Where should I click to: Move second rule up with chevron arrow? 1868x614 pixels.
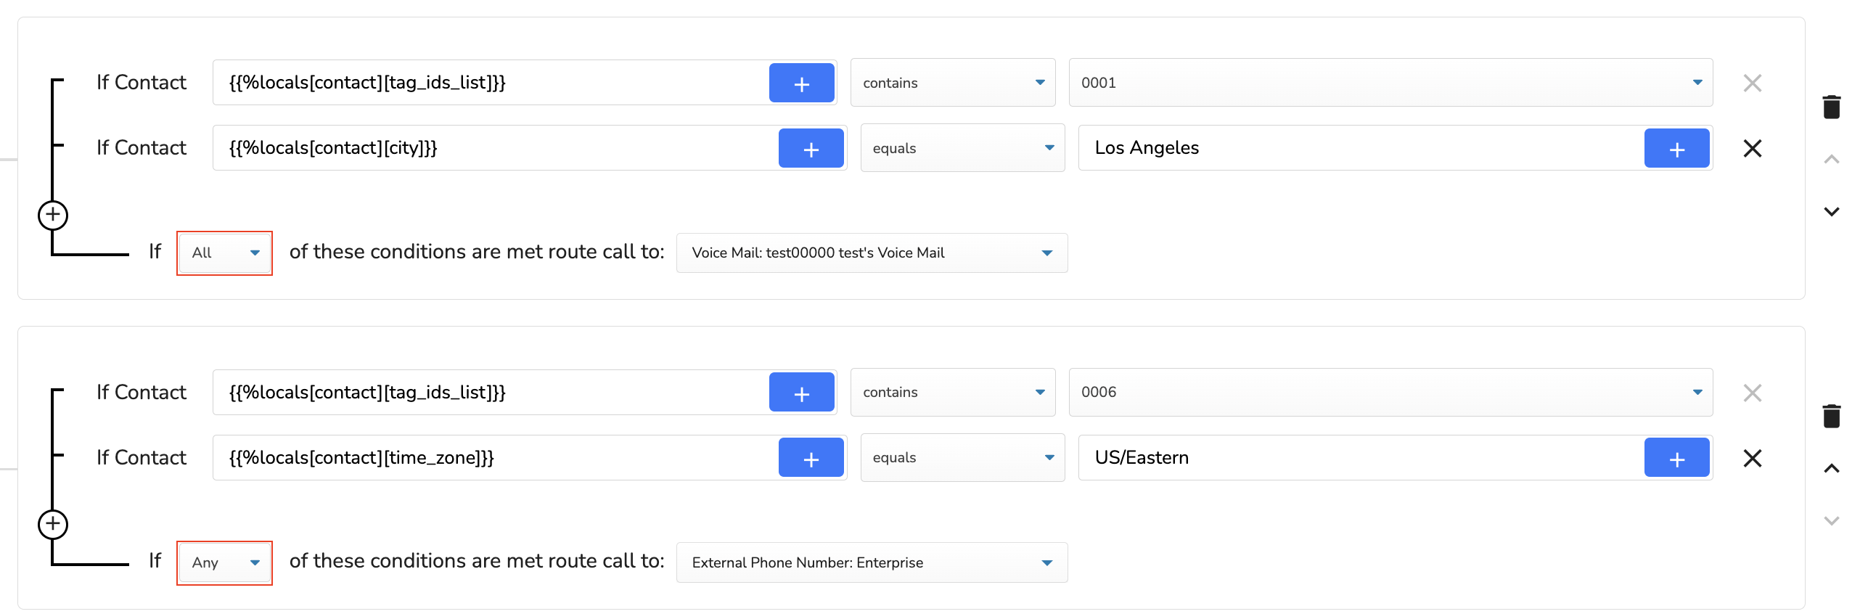tap(1832, 468)
